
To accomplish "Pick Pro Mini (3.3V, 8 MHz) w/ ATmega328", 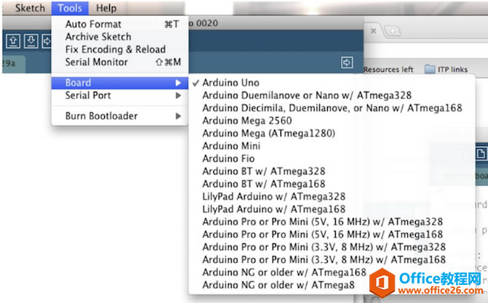I will click(x=331, y=247).
